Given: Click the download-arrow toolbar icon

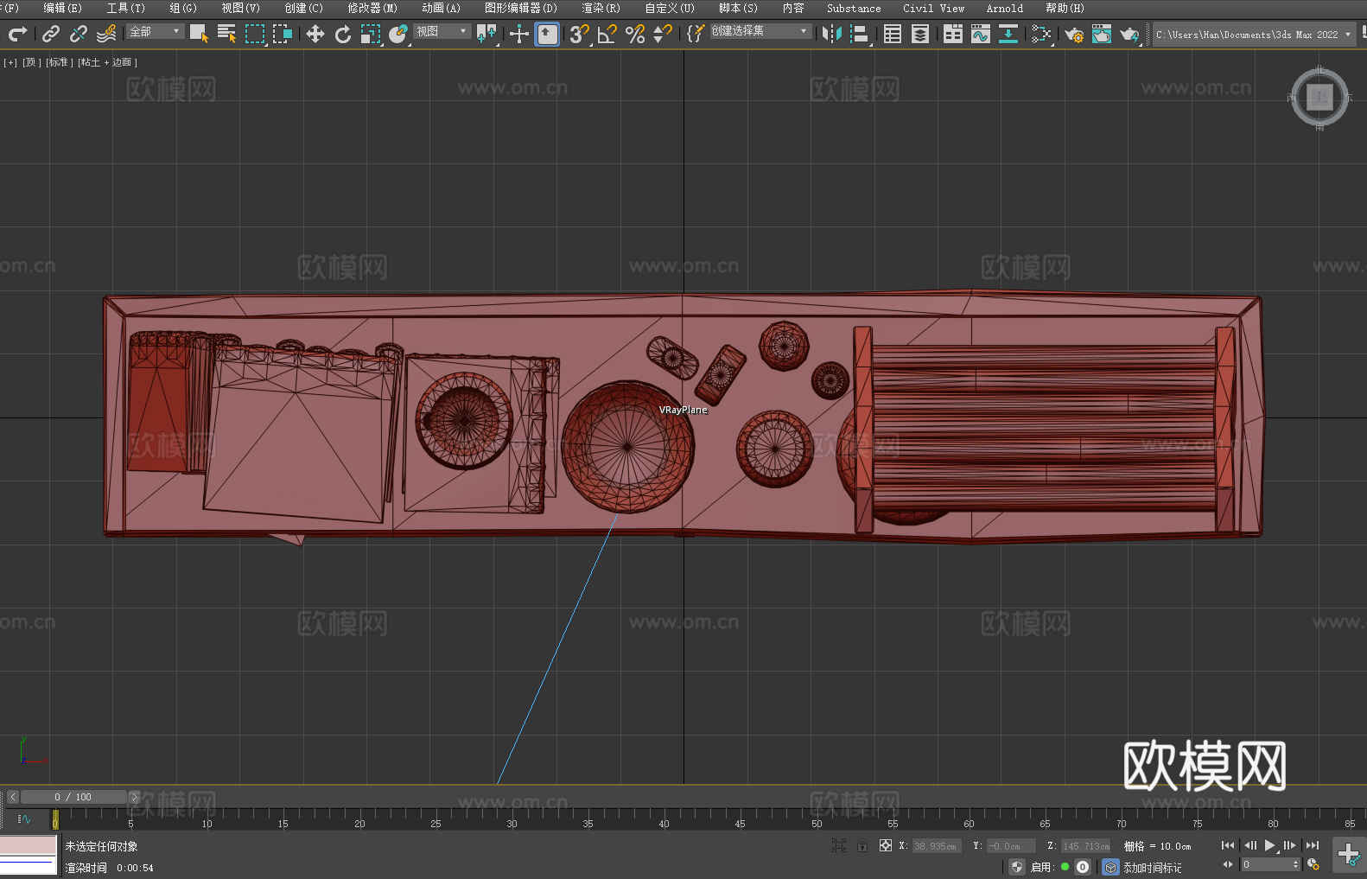Looking at the screenshot, I should click(x=1008, y=34).
